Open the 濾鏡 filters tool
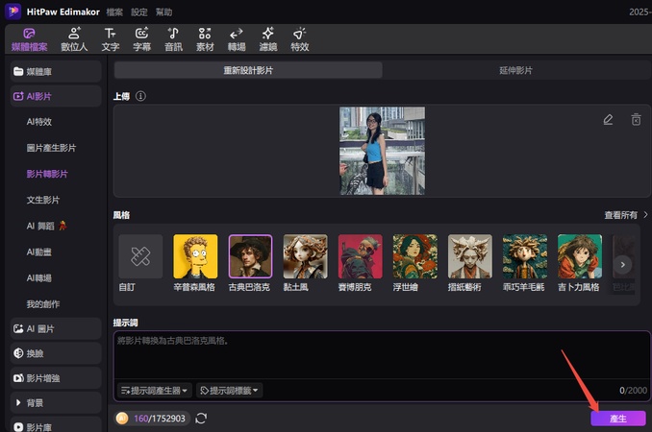 pyautogui.click(x=267, y=38)
